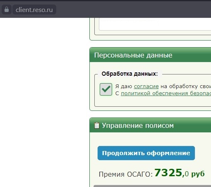Click the premium amount "7325"

[x=168, y=173]
